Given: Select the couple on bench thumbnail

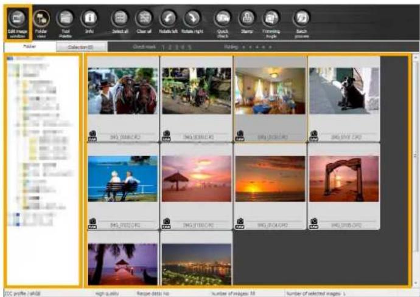Looking at the screenshot, I should (x=123, y=179).
